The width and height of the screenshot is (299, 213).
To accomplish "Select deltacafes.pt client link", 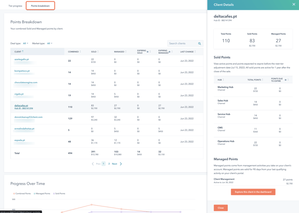I will tap(21, 106).
